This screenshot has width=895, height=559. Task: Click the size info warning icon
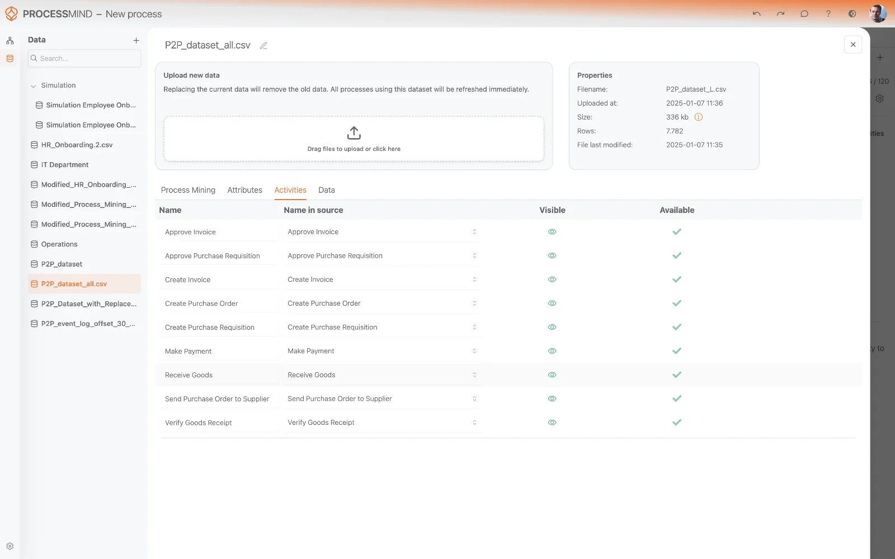point(699,117)
